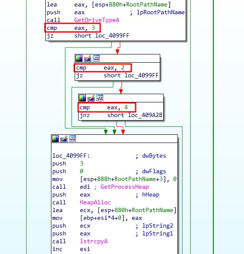Click loc_4099FF target below 'cmp eax, 3'
The height and width of the screenshot is (254, 244).
coord(112,35)
